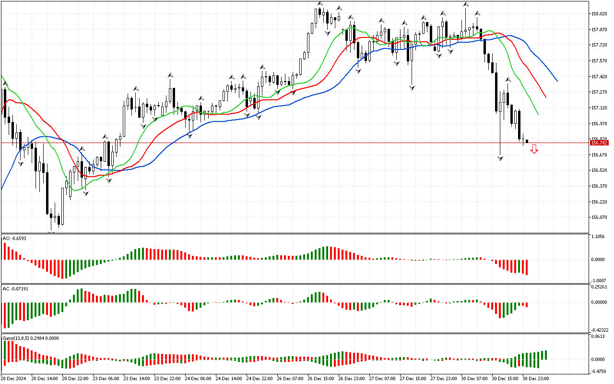Image resolution: width=614 pixels, height=384 pixels.
Task: Click the '23 Dec 14:00' time label
Action: [137, 379]
